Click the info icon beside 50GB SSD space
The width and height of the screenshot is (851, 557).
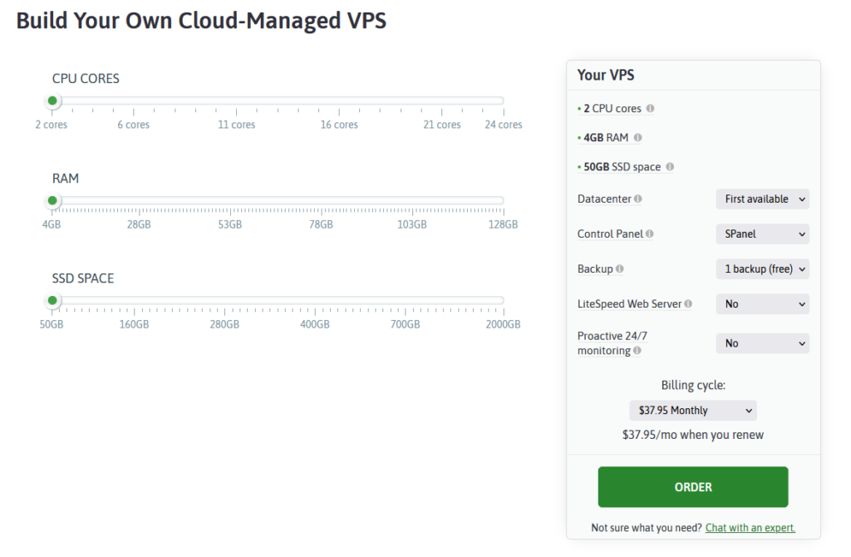tap(671, 166)
